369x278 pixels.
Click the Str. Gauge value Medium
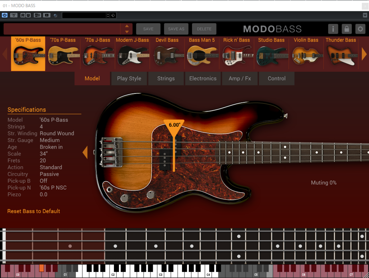[x=50, y=140]
